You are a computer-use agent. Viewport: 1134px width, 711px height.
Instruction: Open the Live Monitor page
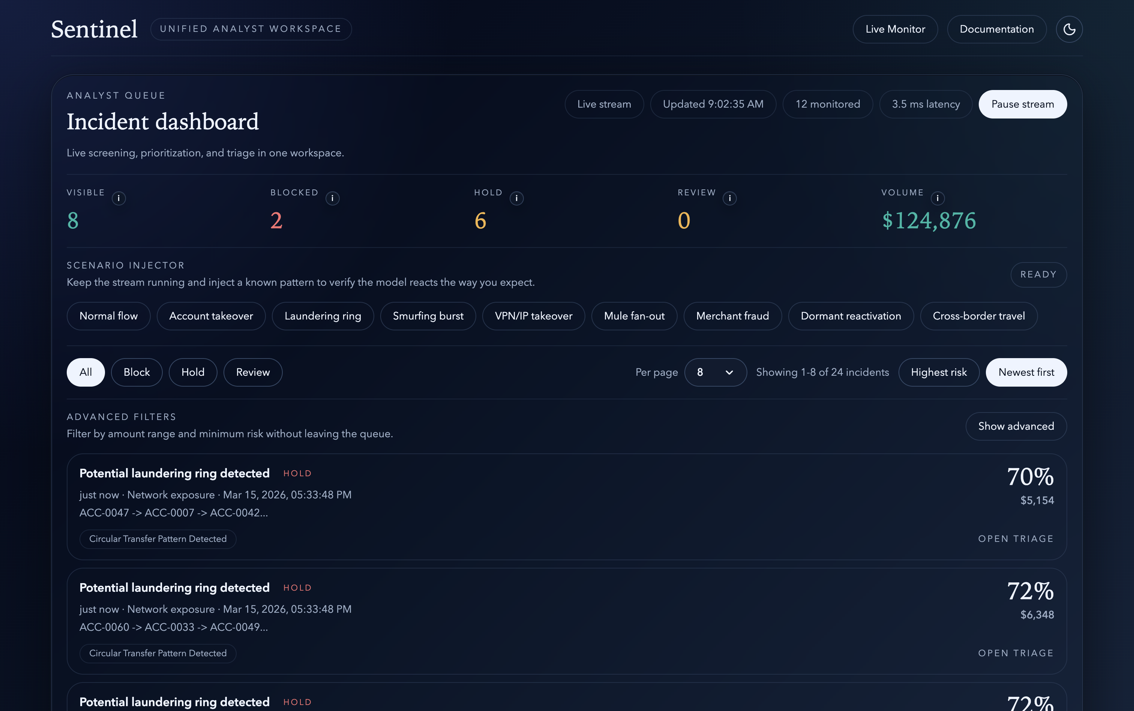(895, 29)
